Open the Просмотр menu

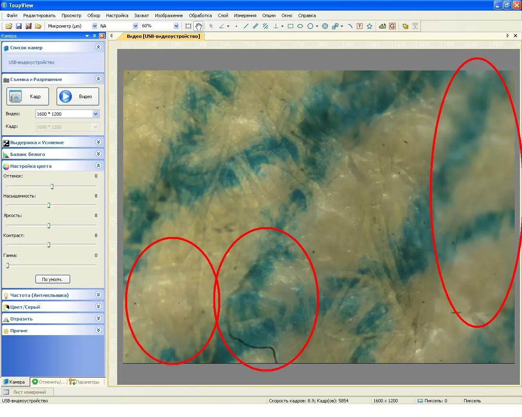[x=71, y=15]
